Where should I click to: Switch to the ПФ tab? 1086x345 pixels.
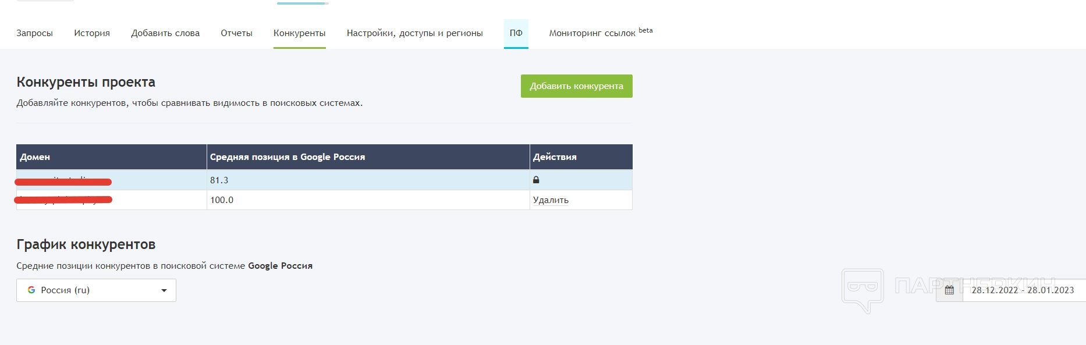tap(516, 33)
